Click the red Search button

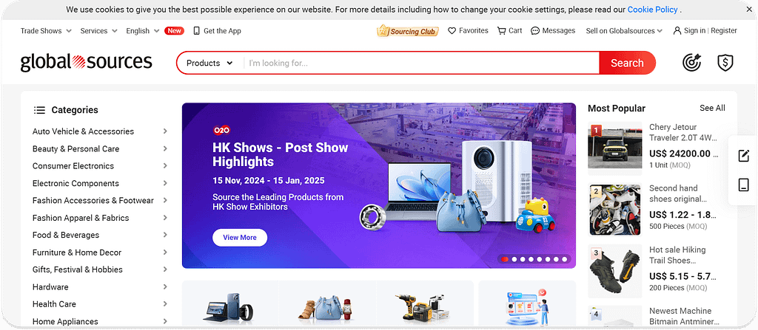pyautogui.click(x=627, y=63)
